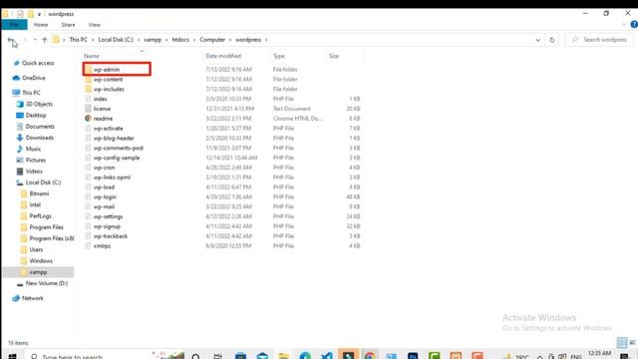Go up one level to Computer folder
Image resolution: width=638 pixels, height=359 pixels.
point(44,40)
